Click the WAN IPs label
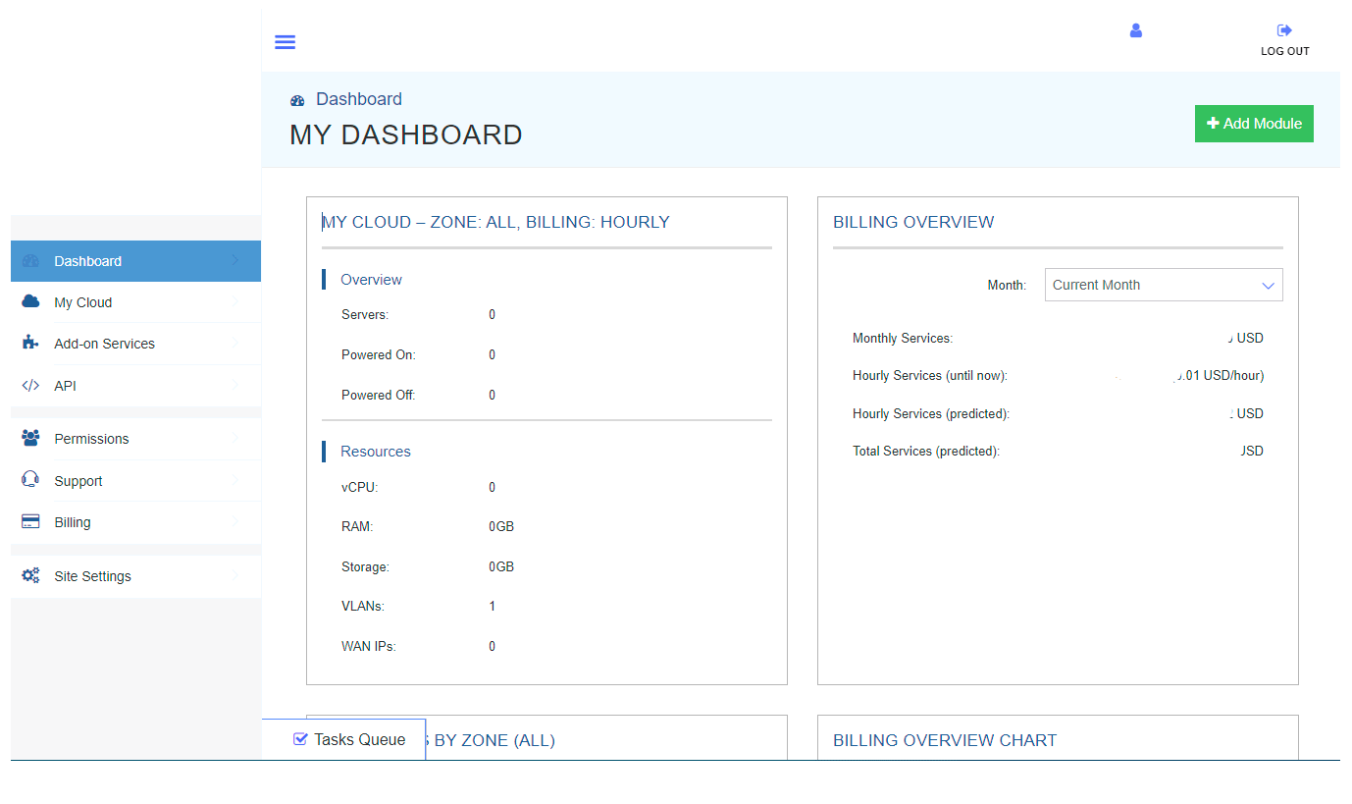Screen dimensions: 1352x804 click(369, 647)
